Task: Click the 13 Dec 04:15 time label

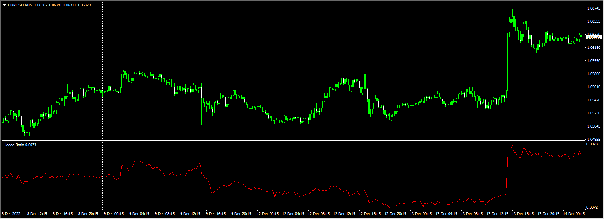Action: pyautogui.click(x=447, y=213)
